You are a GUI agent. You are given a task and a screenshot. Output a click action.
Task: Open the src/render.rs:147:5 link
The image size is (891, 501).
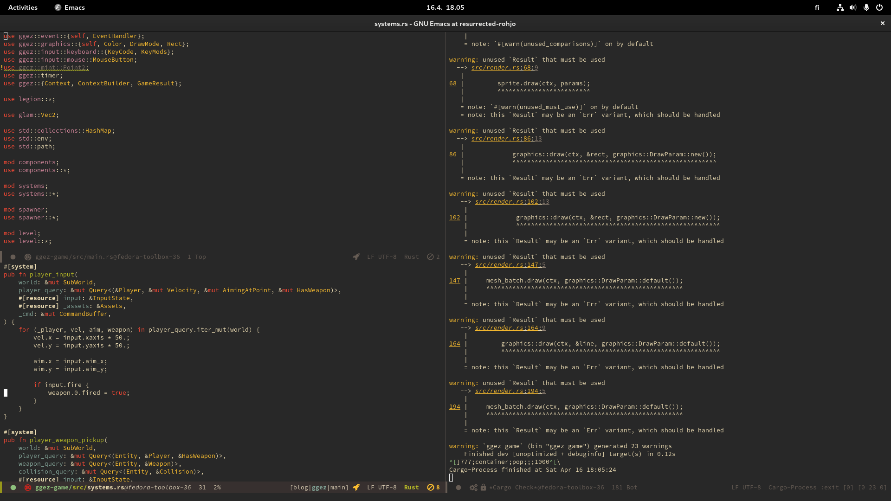(x=510, y=265)
